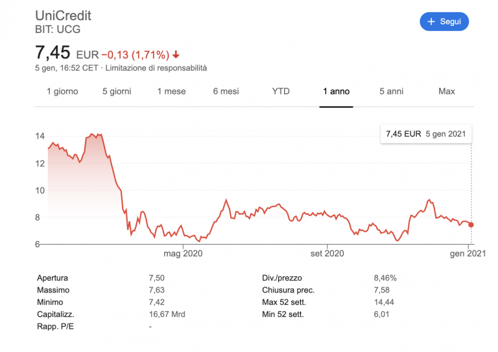Image resolution: width=498 pixels, height=352 pixels.
Task: Click the Capitalizz. value 16,67 Mrd
Action: click(167, 314)
